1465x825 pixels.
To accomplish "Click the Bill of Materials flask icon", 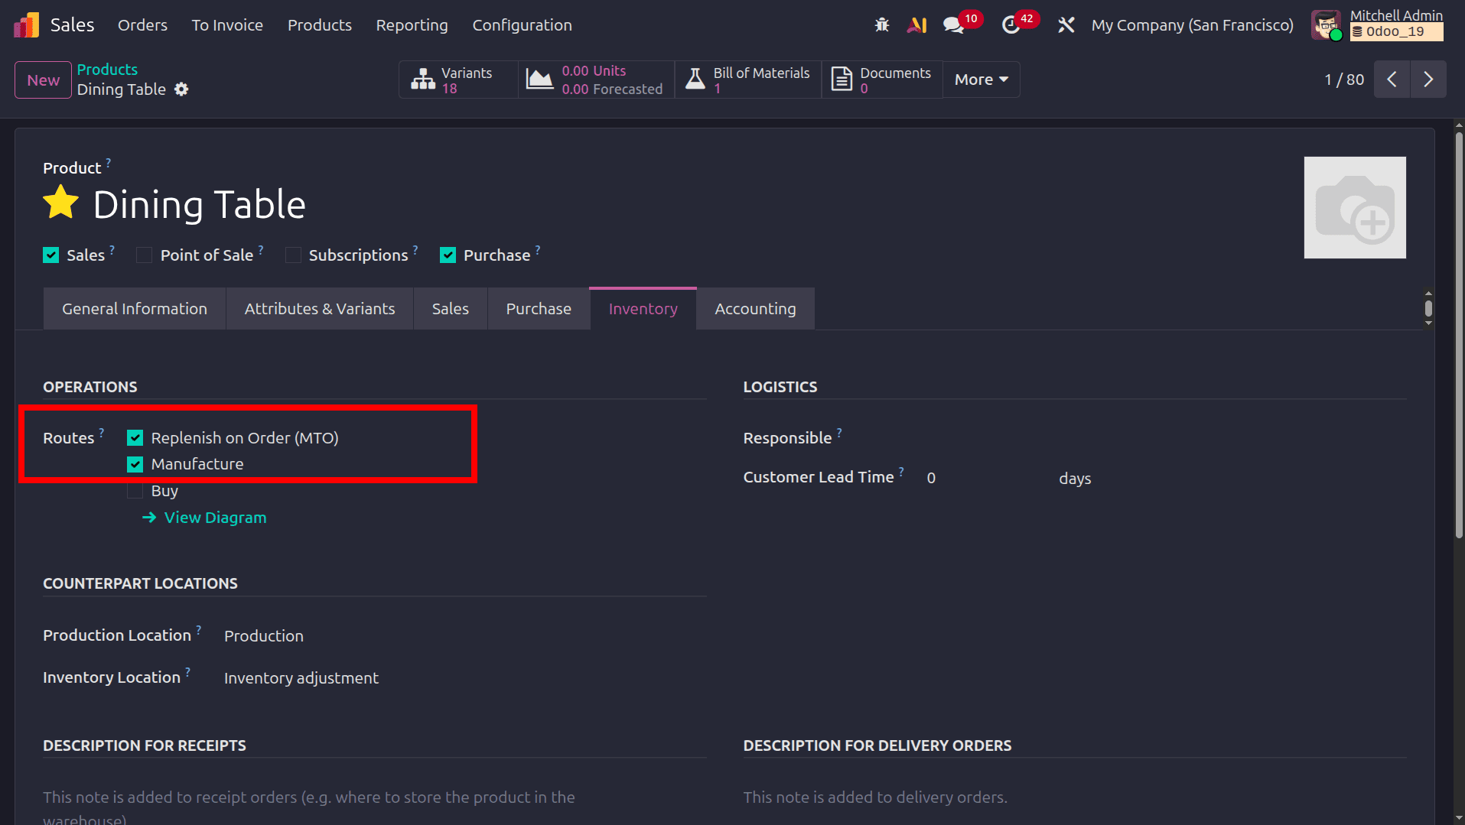I will pyautogui.click(x=695, y=80).
